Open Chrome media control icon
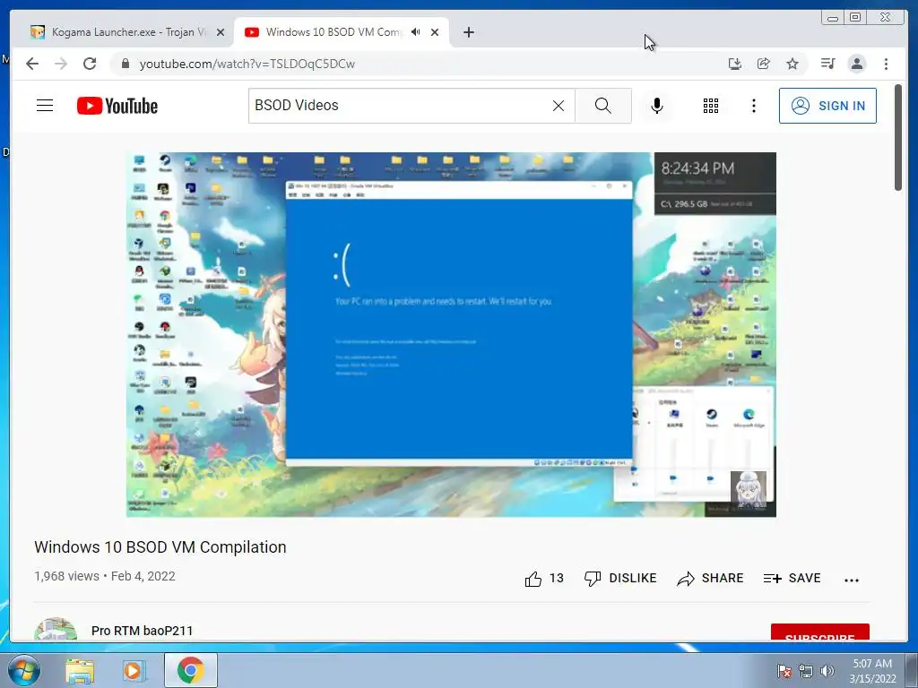 [x=827, y=64]
